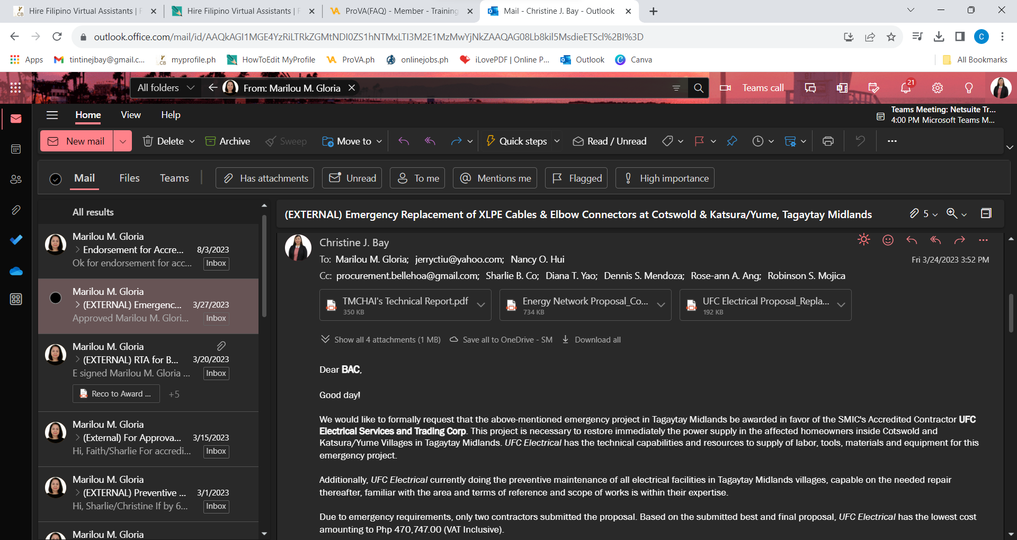Open more ribbon options ellipsis
Image resolution: width=1017 pixels, height=540 pixels.
tap(892, 141)
